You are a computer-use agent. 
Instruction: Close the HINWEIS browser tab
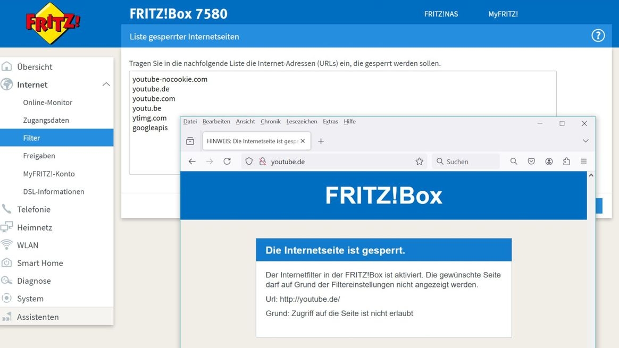point(303,141)
